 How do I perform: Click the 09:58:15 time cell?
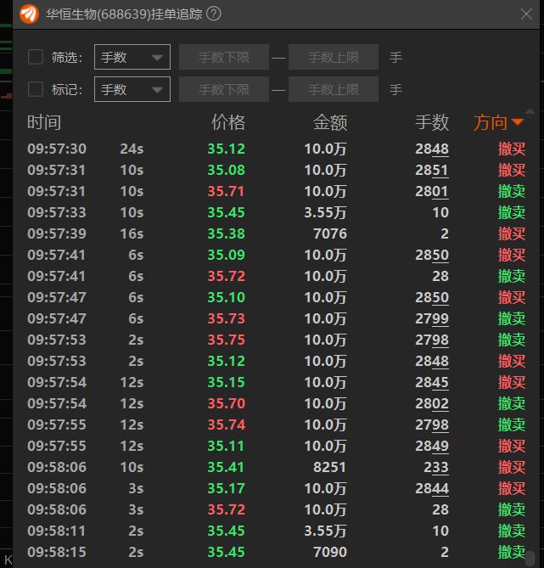pos(57,553)
